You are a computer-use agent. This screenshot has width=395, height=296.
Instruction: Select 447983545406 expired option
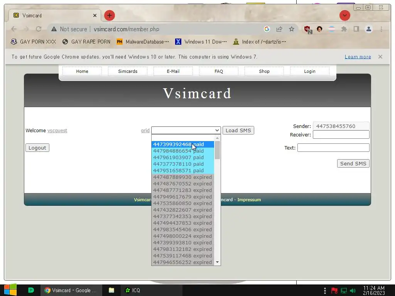183,229
